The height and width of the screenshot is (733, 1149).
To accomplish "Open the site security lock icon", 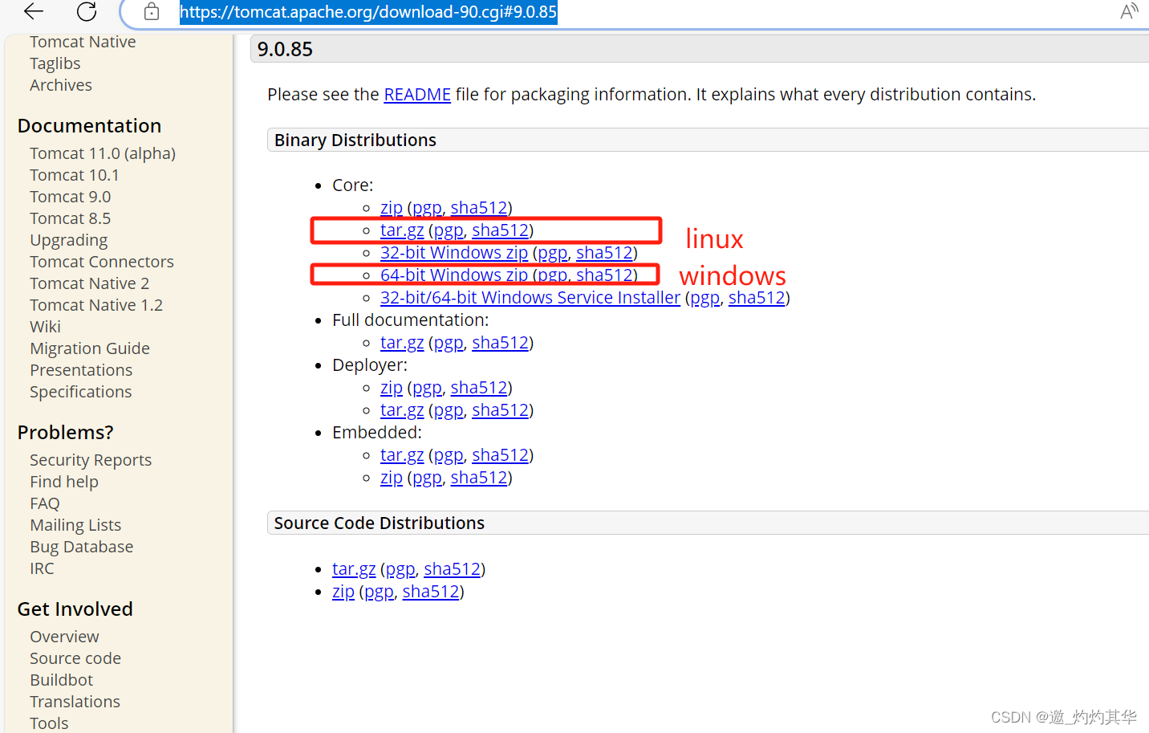I will pos(151,12).
